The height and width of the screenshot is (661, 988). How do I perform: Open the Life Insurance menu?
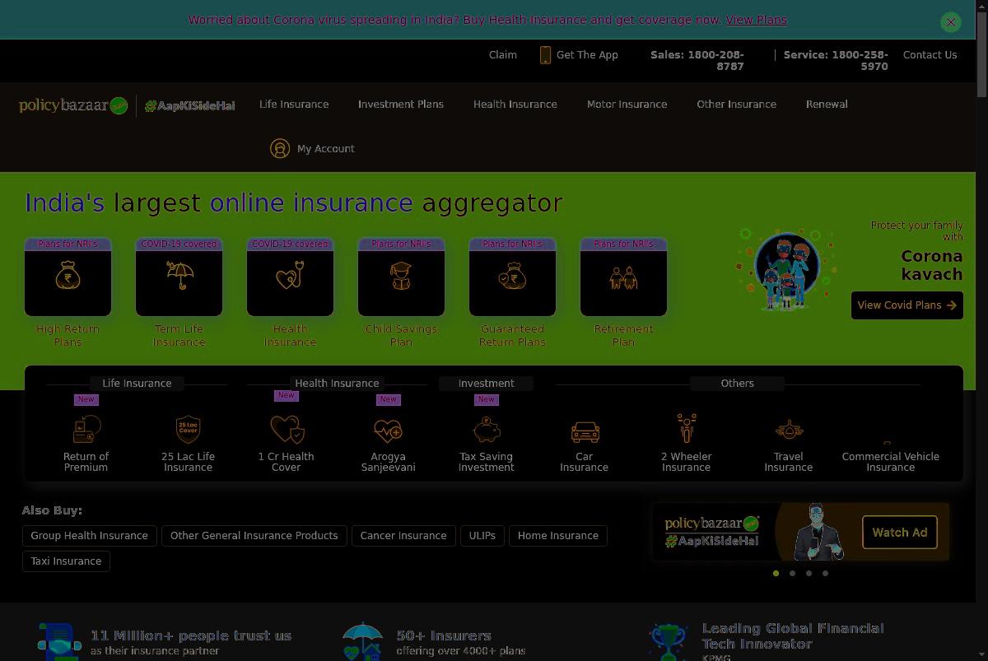(294, 105)
